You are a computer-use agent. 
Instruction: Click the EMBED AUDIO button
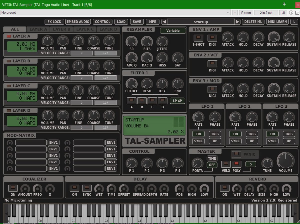pos(78,22)
